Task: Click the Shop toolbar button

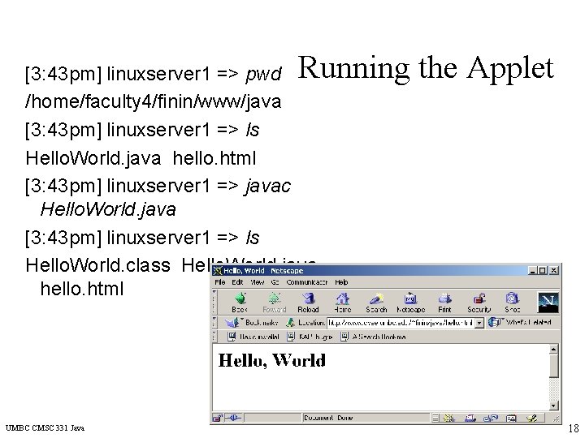Action: click(513, 303)
